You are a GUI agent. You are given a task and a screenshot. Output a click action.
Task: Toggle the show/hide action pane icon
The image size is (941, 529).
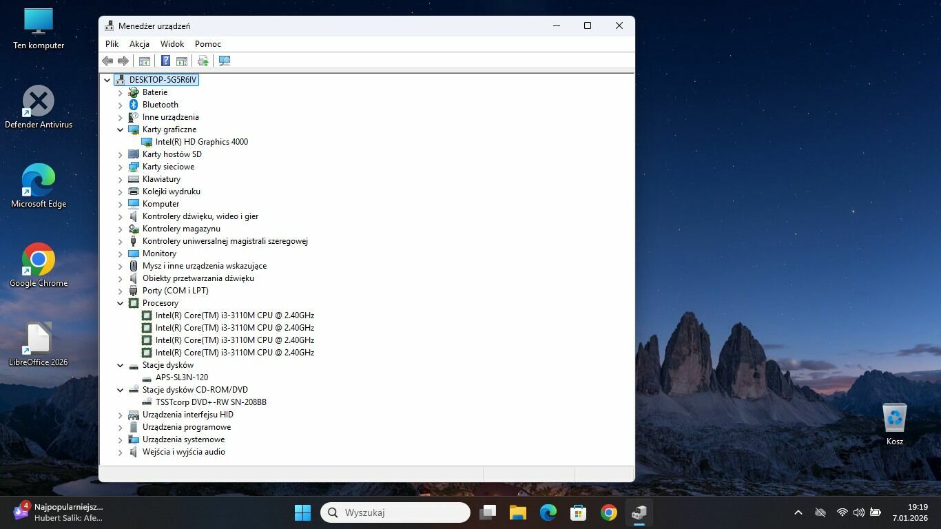point(182,61)
